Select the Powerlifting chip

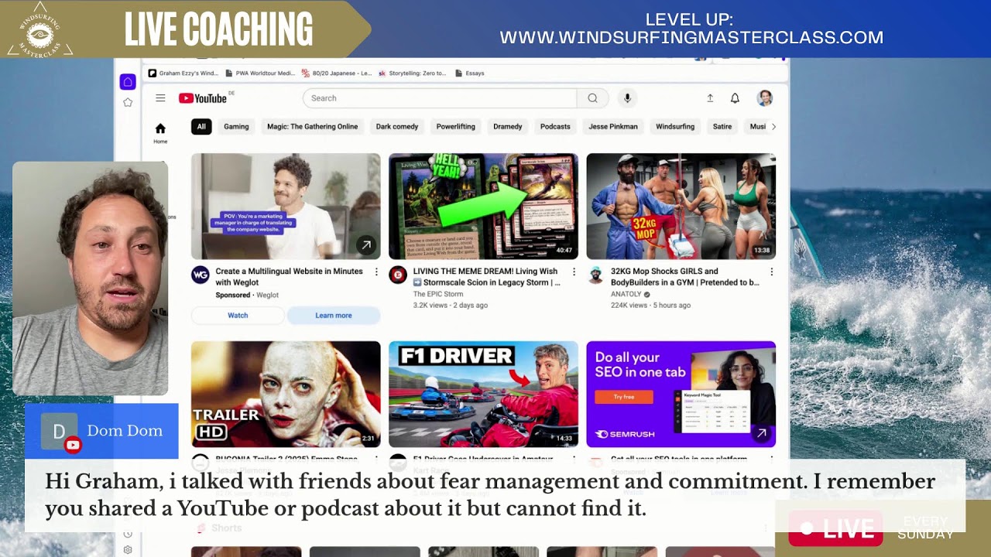tap(455, 127)
